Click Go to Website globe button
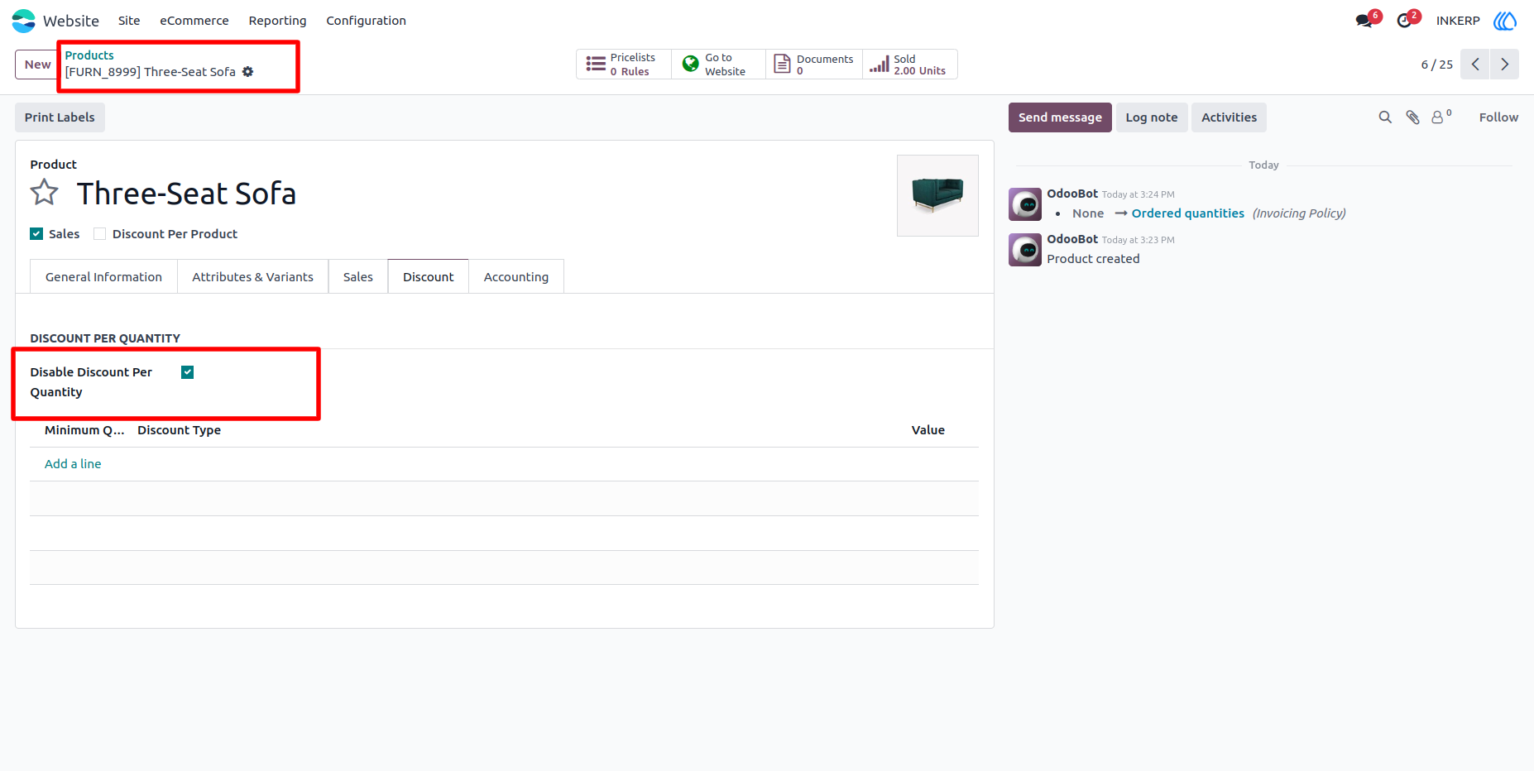 click(x=718, y=65)
